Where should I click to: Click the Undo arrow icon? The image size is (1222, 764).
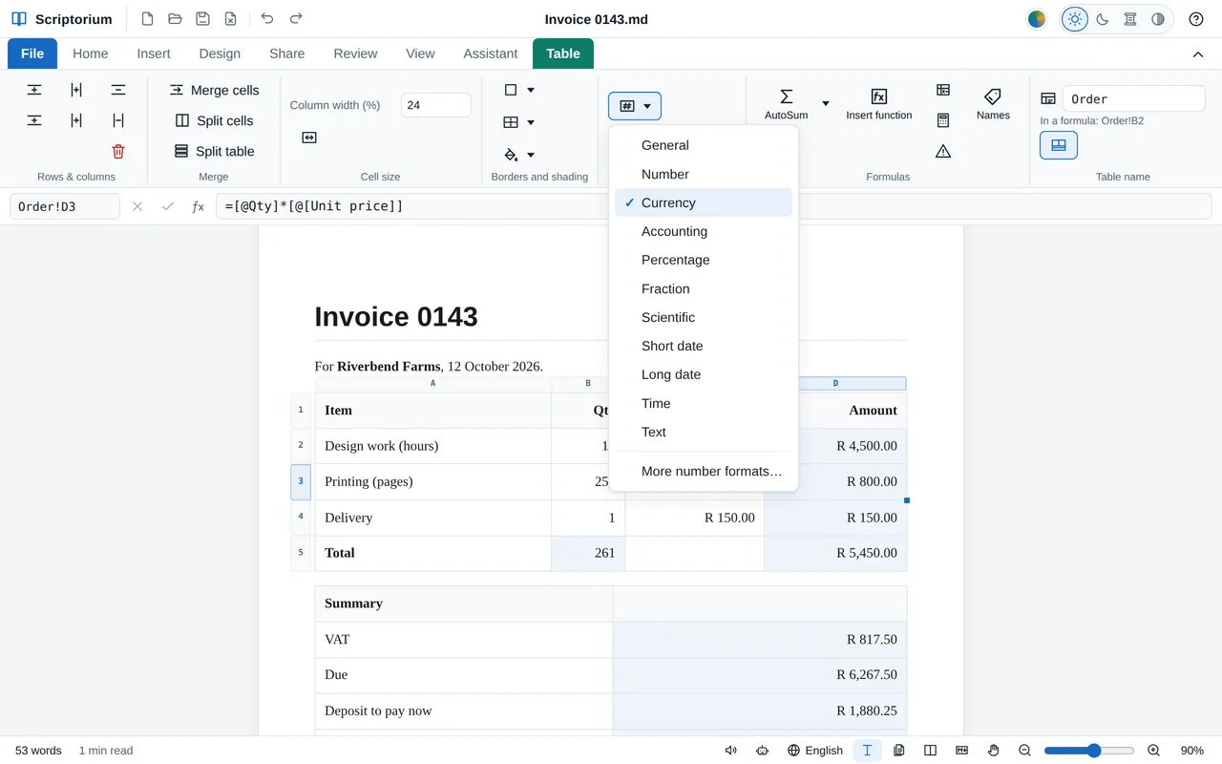click(267, 19)
